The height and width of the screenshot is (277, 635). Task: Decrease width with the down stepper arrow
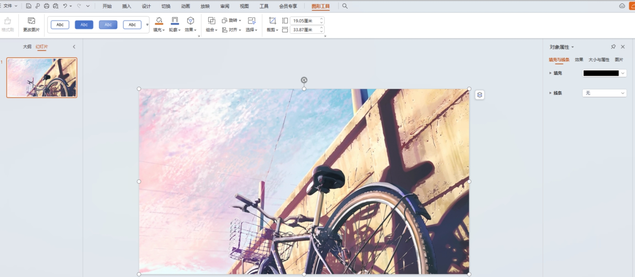pyautogui.click(x=321, y=32)
